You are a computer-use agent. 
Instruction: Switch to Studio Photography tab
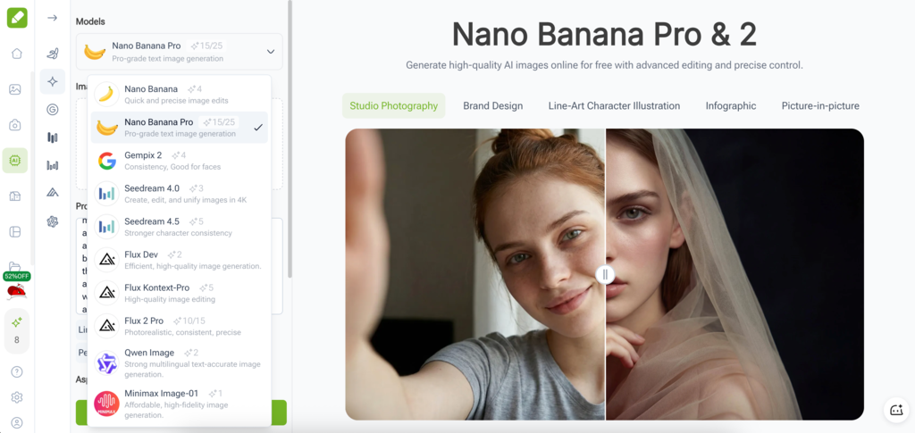(x=394, y=105)
